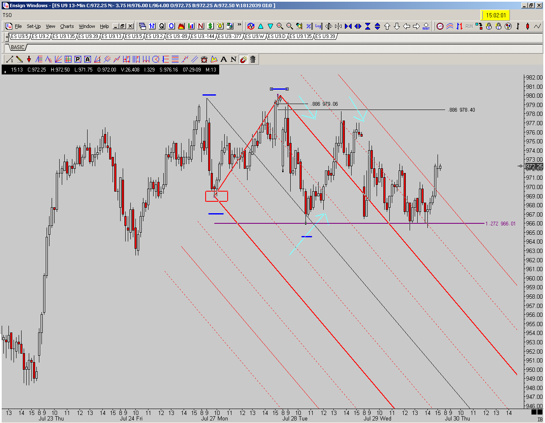The height and width of the screenshot is (423, 545).
Task: Open the alarm clock alert tool
Action: pos(204,59)
